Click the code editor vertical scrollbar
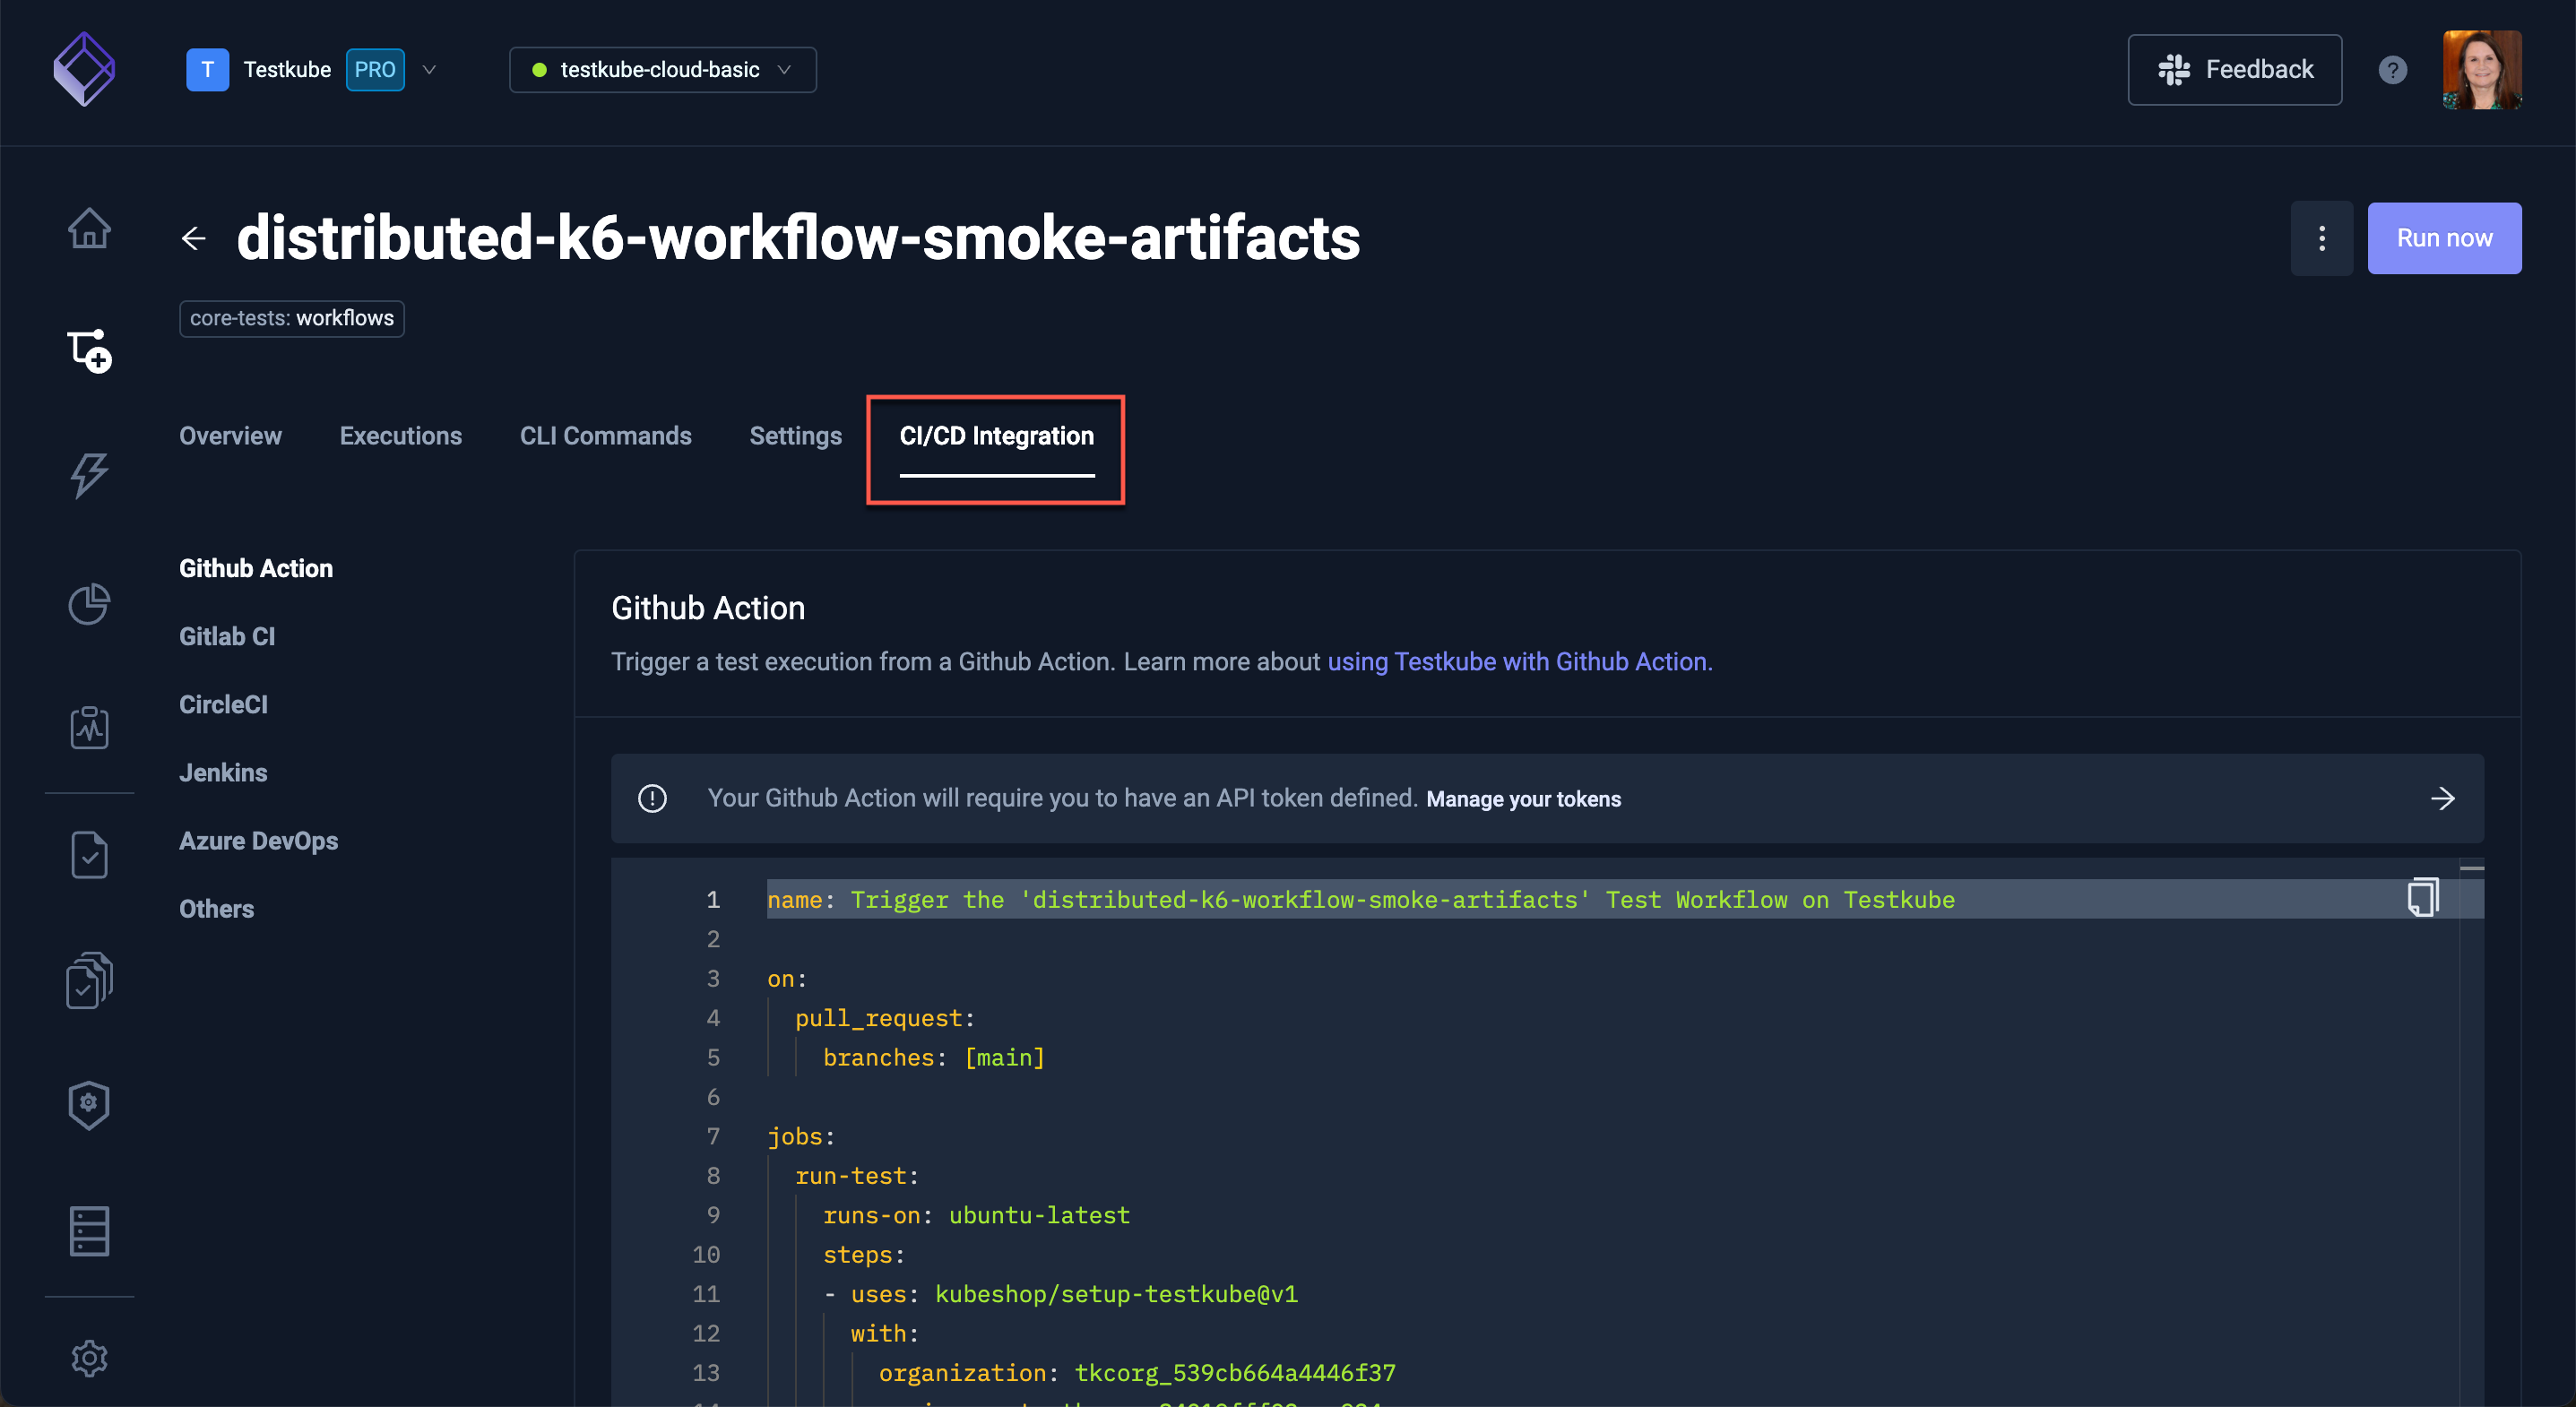Image resolution: width=2576 pixels, height=1407 pixels. coord(2471,1131)
